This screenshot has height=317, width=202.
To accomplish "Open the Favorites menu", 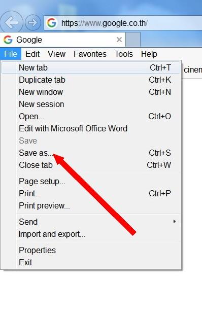I will click(x=90, y=54).
